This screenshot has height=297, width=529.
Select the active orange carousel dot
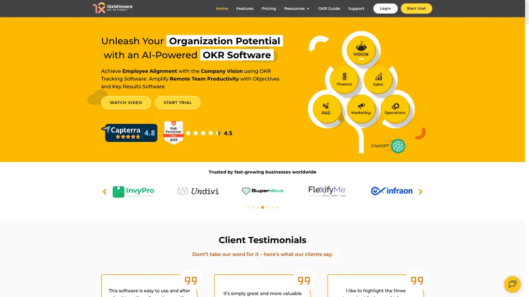pyautogui.click(x=262, y=207)
